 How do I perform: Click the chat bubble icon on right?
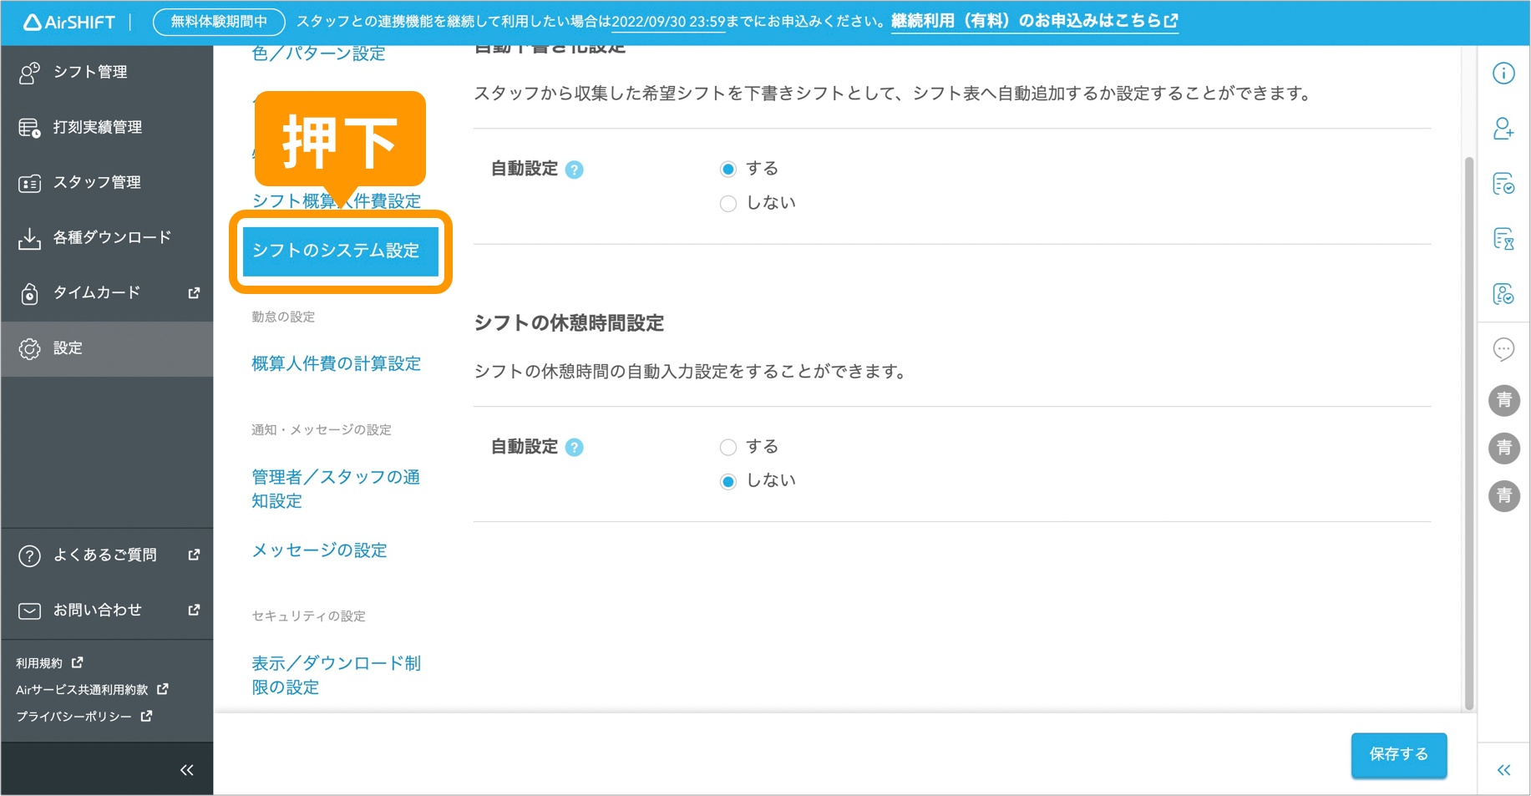[1503, 350]
